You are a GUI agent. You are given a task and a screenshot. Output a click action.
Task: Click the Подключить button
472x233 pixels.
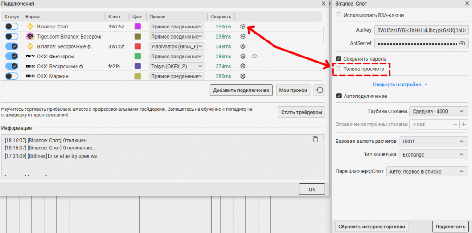[450, 227]
